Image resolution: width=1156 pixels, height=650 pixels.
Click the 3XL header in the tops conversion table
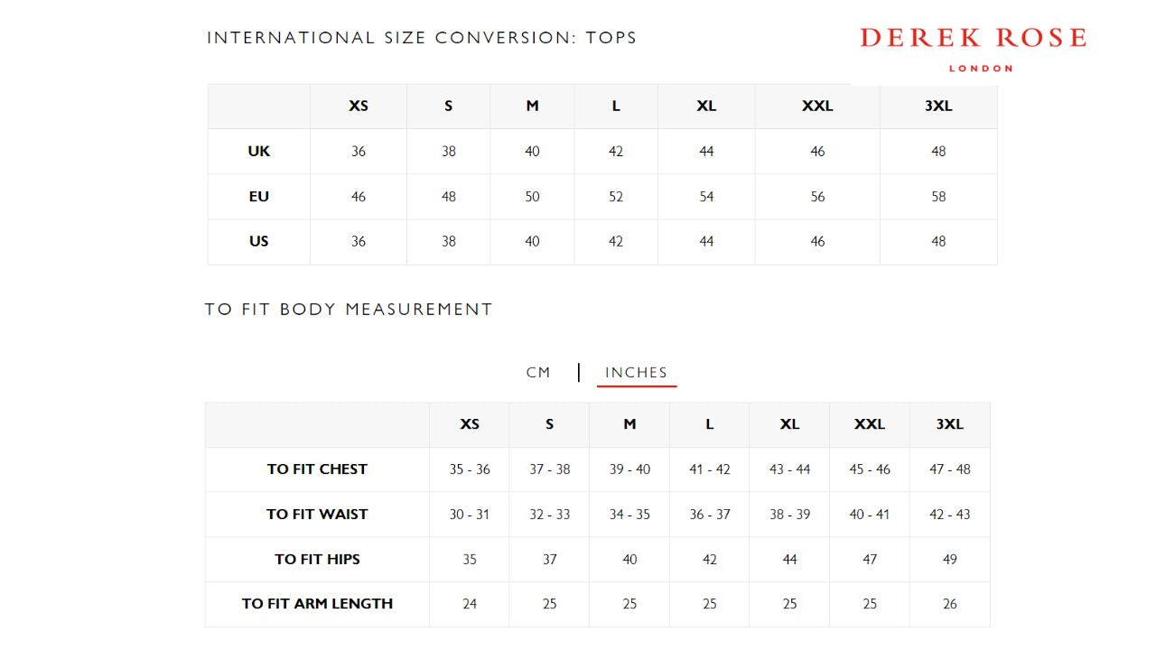pos(938,106)
